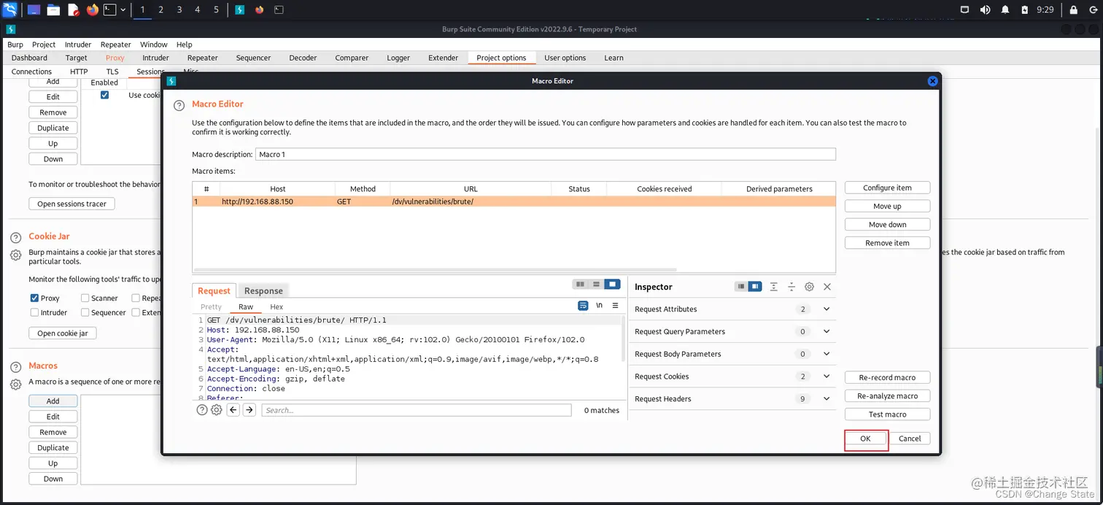This screenshot has height=505, width=1103.
Task: Open the text editor launcher icon
Action: click(73, 10)
